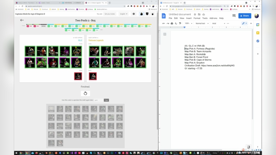The width and height of the screenshot is (276, 155).
Task: Show more toolbar options in Docs
Action: coord(228,23)
